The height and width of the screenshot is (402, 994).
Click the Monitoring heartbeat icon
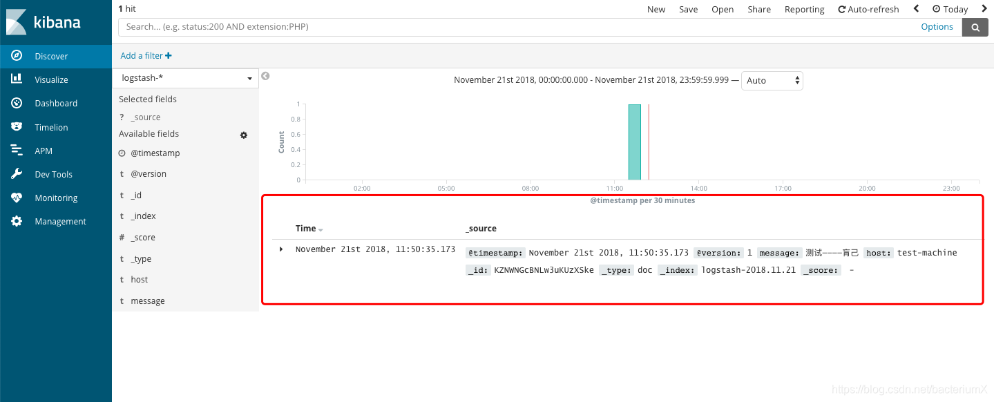pos(17,198)
